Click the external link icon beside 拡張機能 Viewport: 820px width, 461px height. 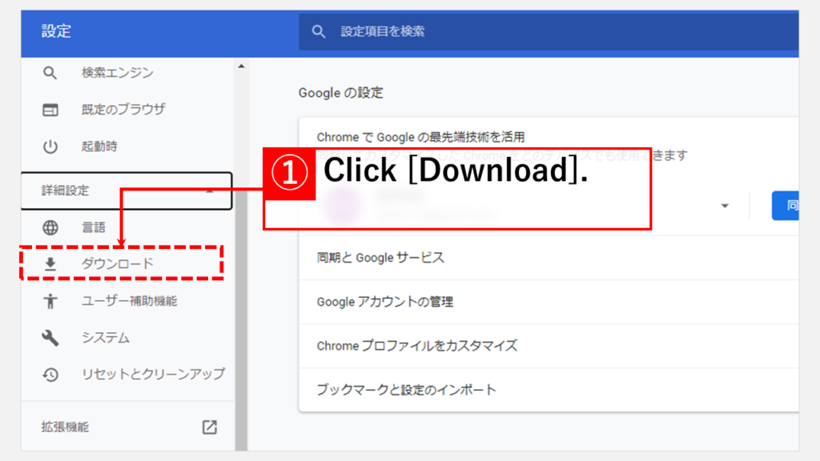(210, 427)
